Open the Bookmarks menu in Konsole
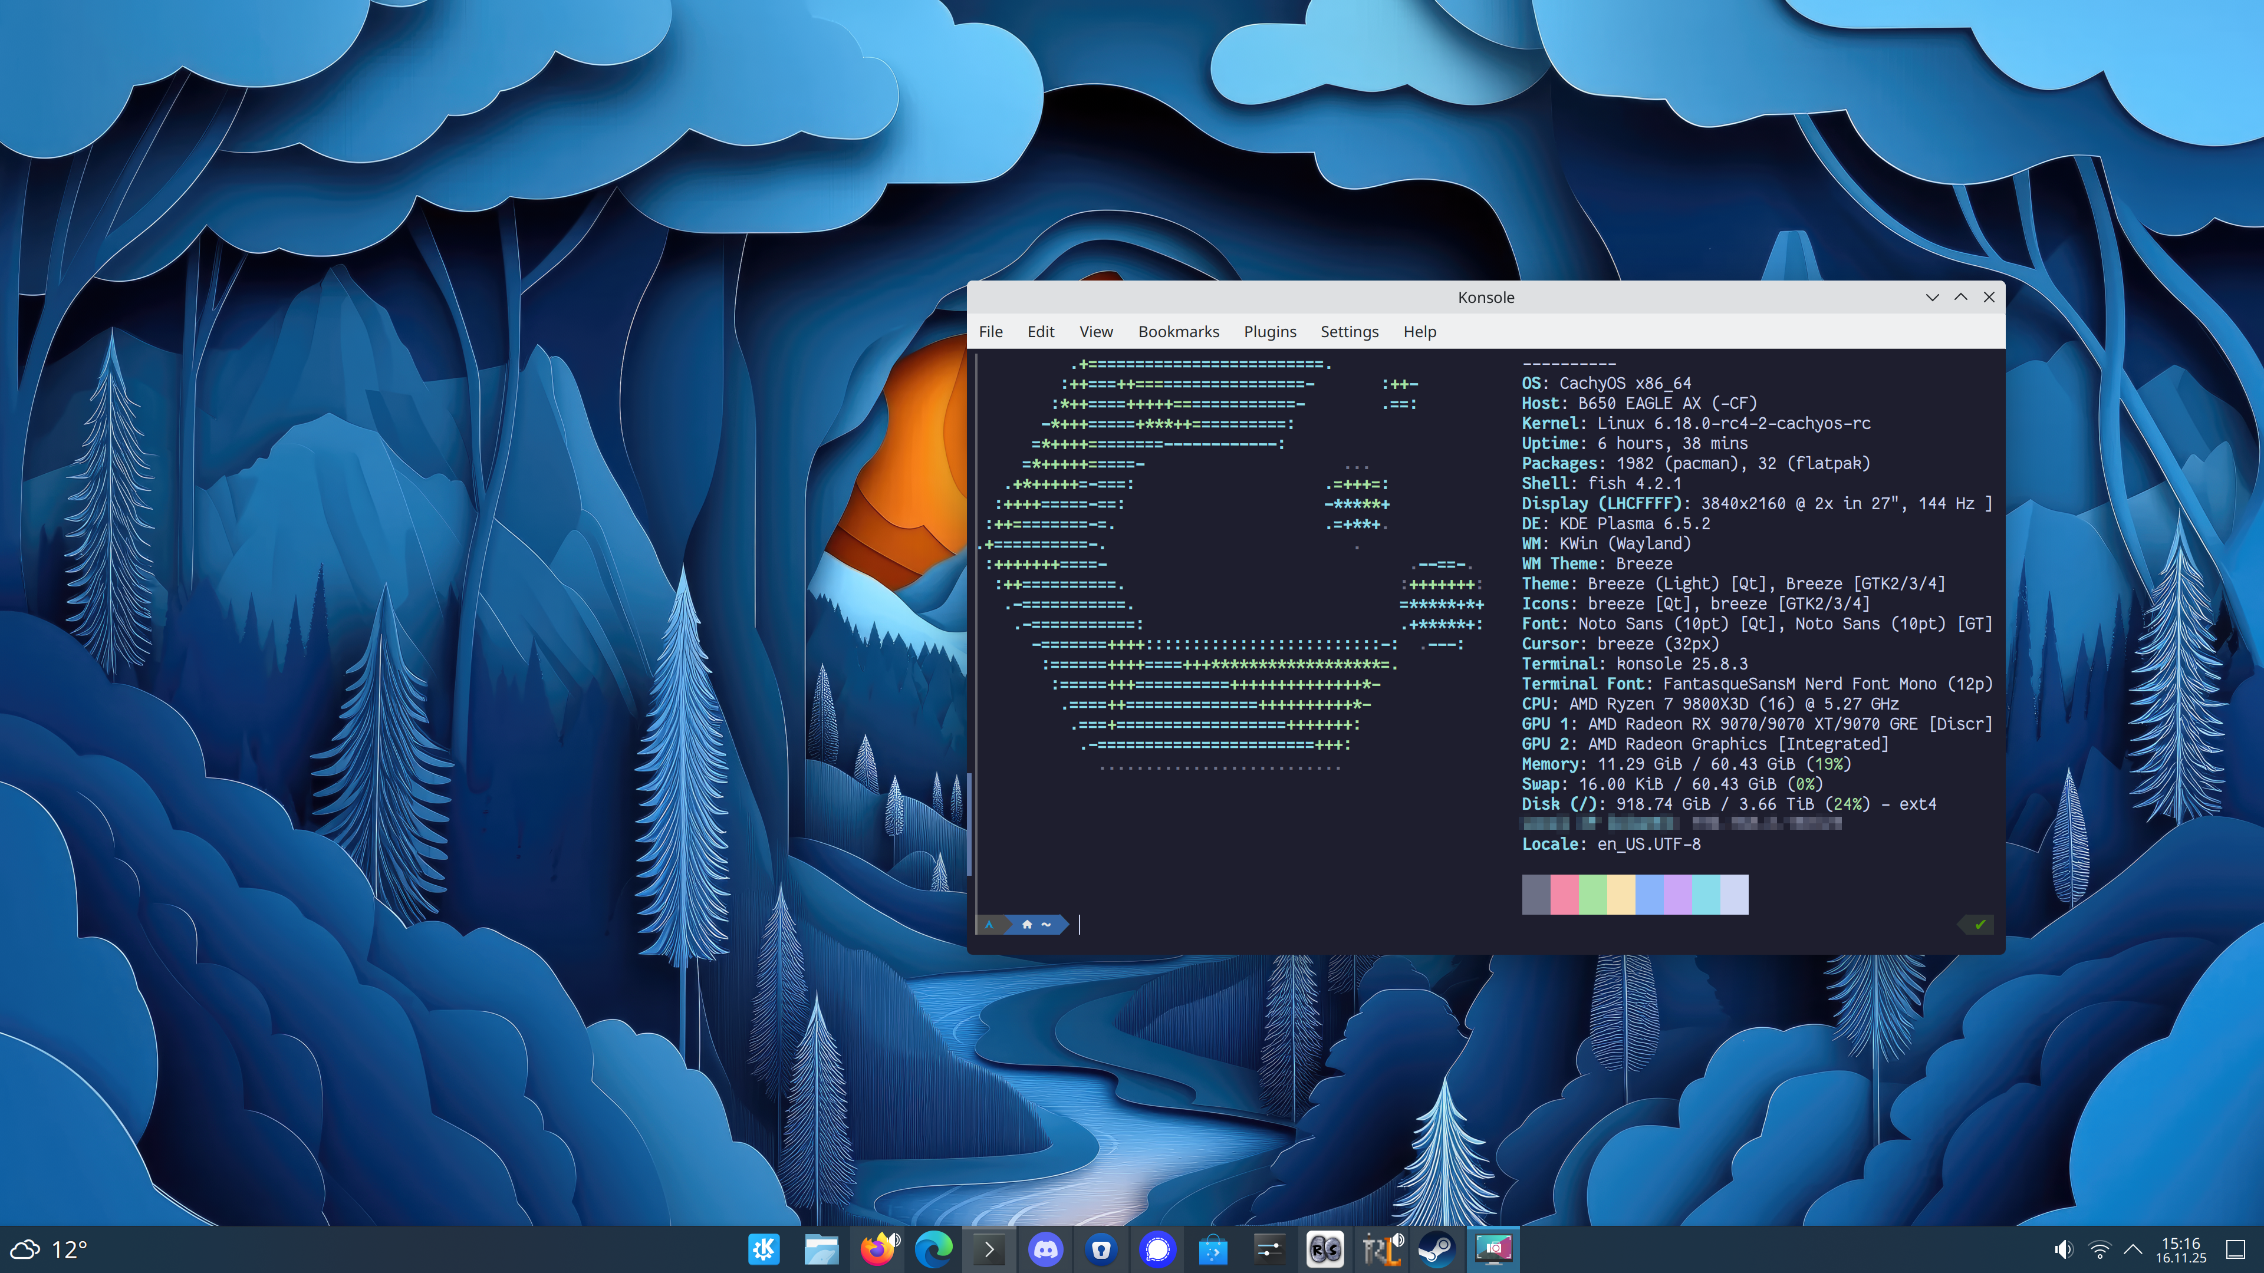The height and width of the screenshot is (1273, 2264). (1179, 331)
